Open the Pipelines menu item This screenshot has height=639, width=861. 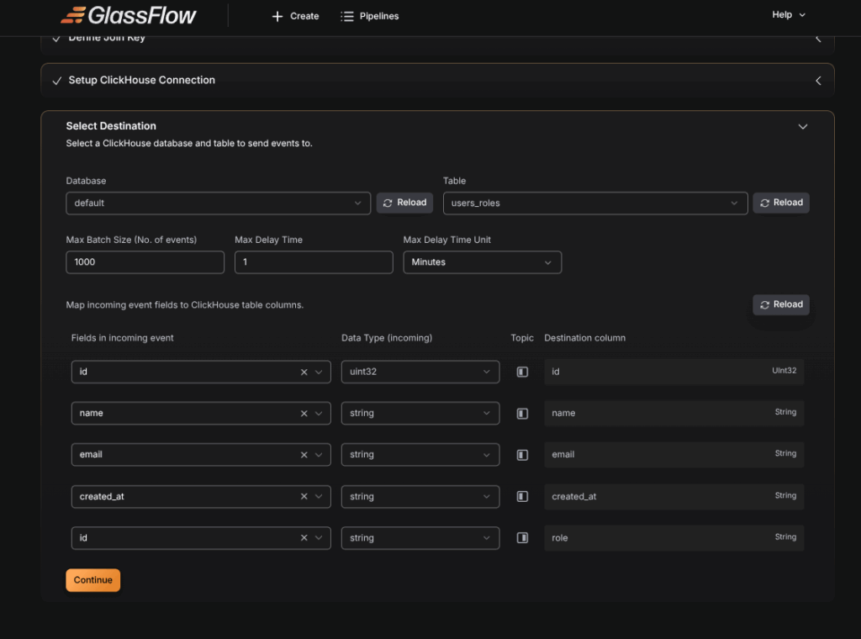pyautogui.click(x=370, y=16)
